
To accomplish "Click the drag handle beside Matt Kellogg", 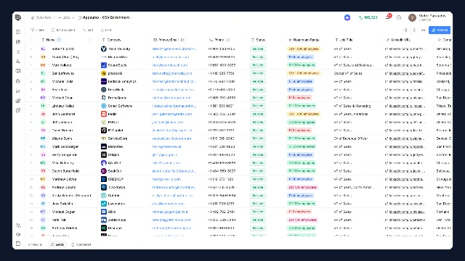I will point(49,65).
